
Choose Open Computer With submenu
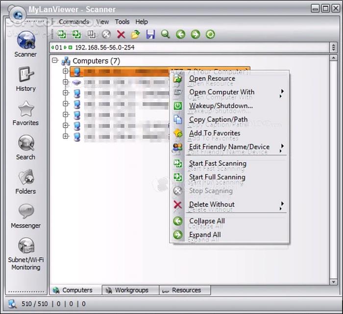(x=229, y=92)
